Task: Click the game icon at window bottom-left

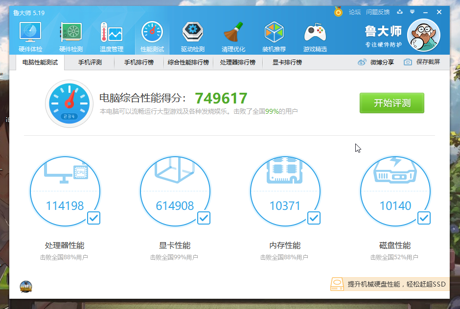Action: (x=26, y=287)
